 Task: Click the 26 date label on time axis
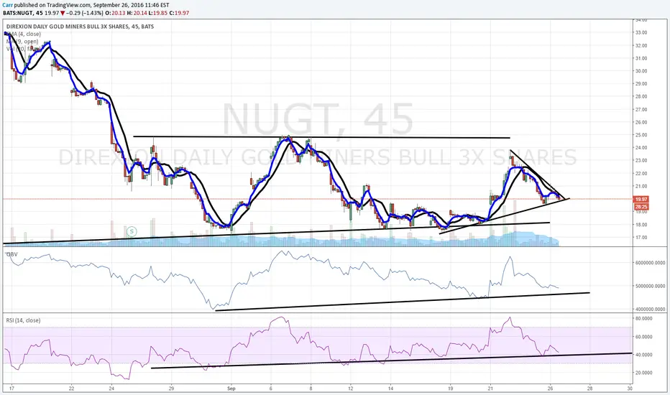pos(551,389)
